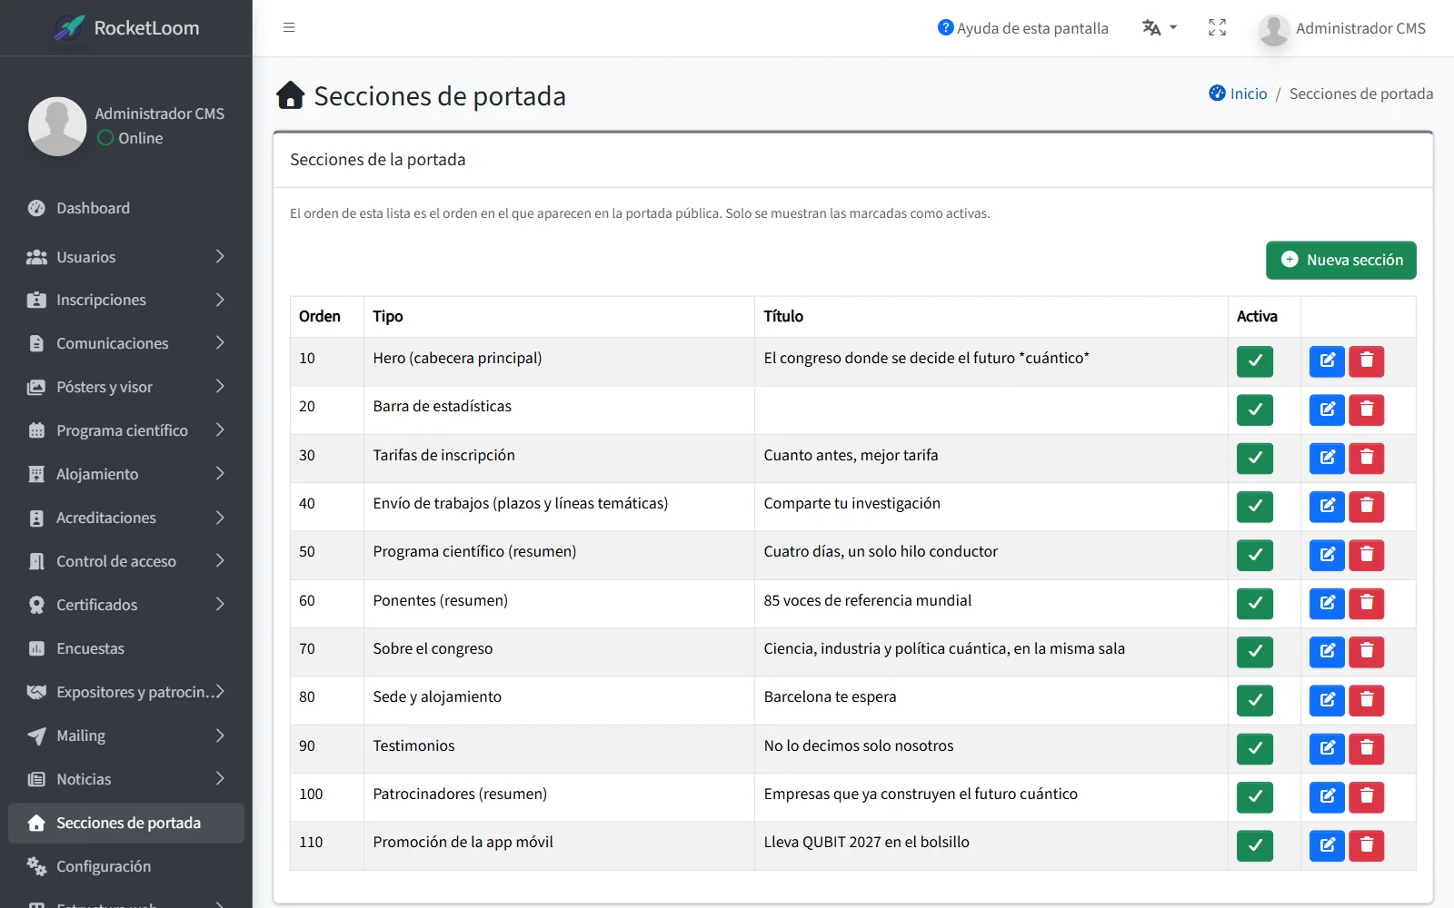Toggle active state of Testimonios row
Image resolution: width=1454 pixels, height=908 pixels.
pyautogui.click(x=1255, y=748)
